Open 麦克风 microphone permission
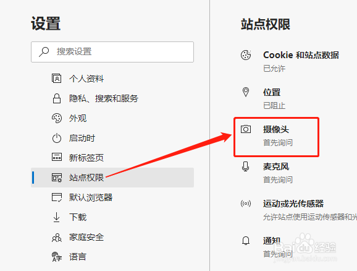357x271 pixels. (x=276, y=166)
